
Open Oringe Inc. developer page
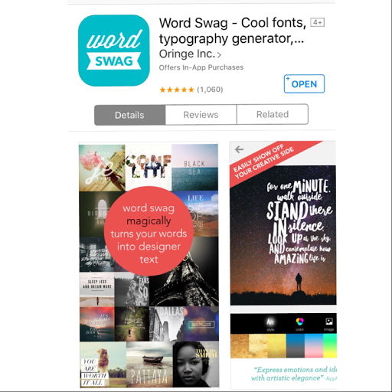point(187,54)
